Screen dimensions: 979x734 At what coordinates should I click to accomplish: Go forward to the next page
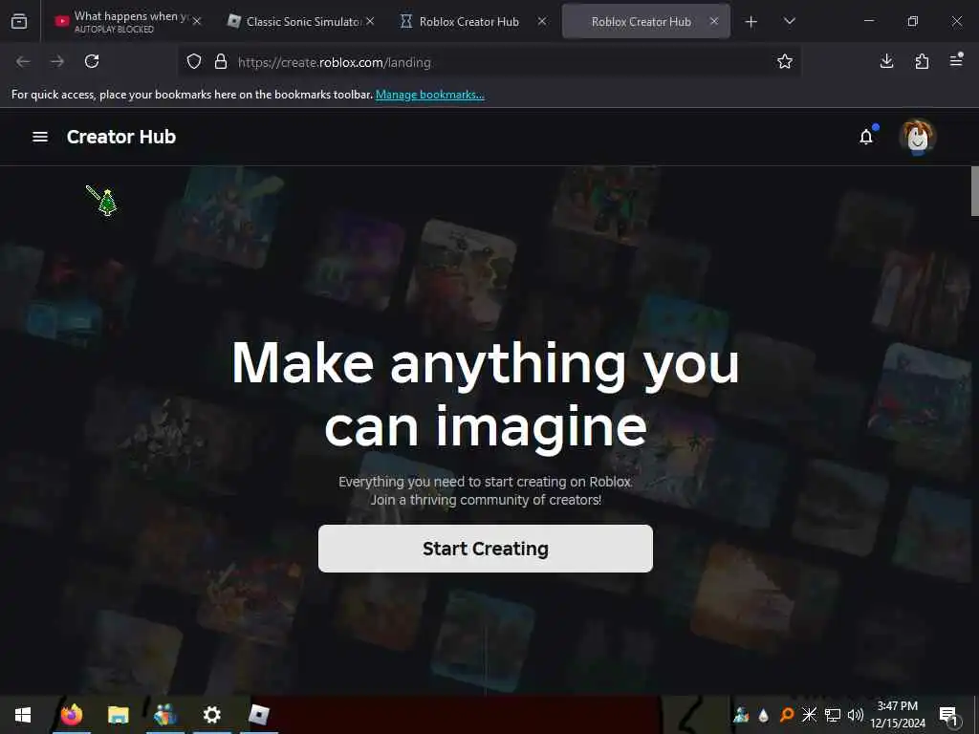pos(57,61)
